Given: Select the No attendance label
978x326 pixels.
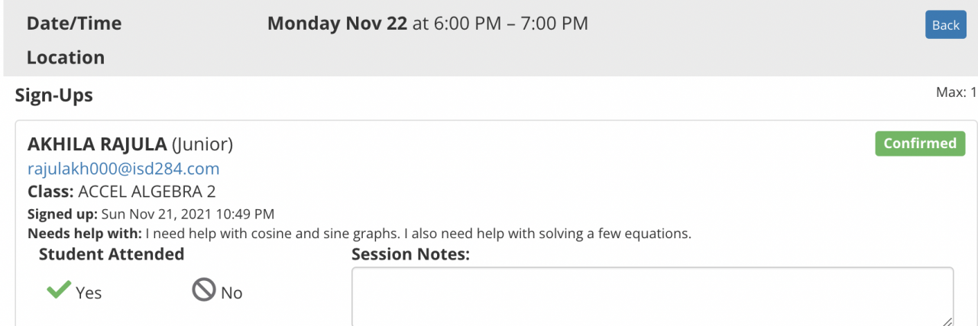Looking at the screenshot, I should pos(232,292).
